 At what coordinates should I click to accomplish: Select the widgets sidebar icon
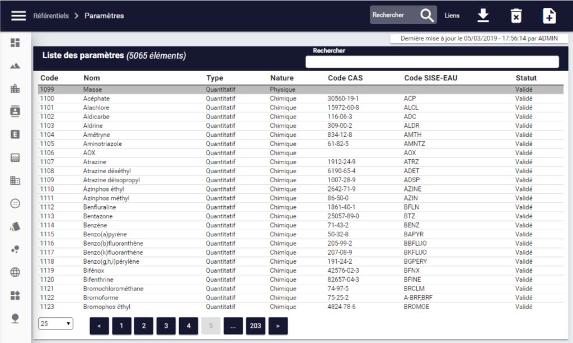click(15, 295)
